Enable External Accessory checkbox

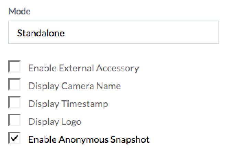tap(15, 68)
